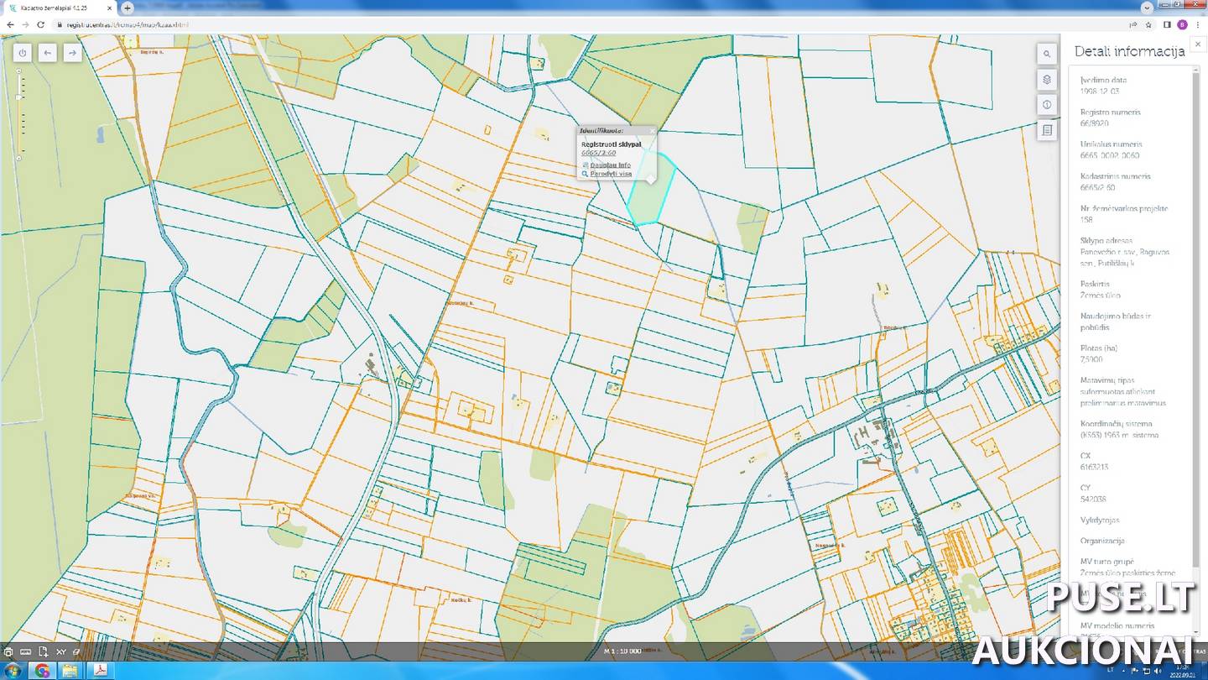Click the registrucentras URL address bar
1208x680 pixels.
pos(587,24)
